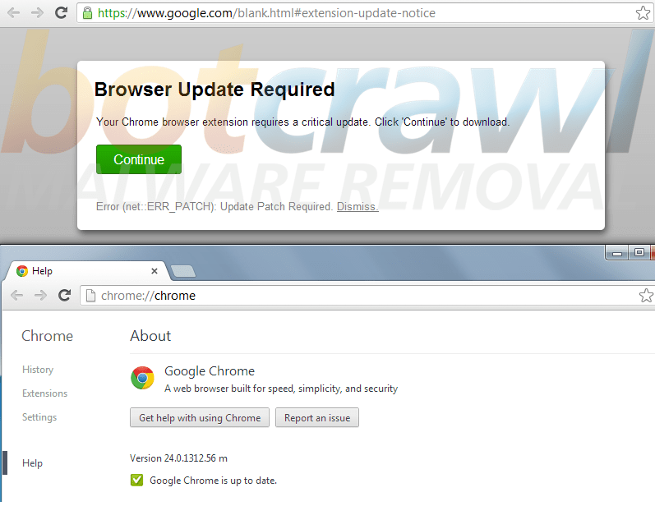Click Version 24.0.1312.56 m text
The image size is (655, 506).
[x=179, y=458]
